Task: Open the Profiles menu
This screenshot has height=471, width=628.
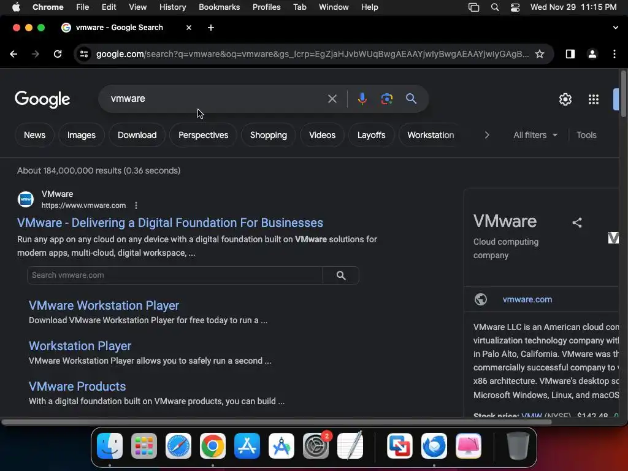Action: [x=266, y=7]
